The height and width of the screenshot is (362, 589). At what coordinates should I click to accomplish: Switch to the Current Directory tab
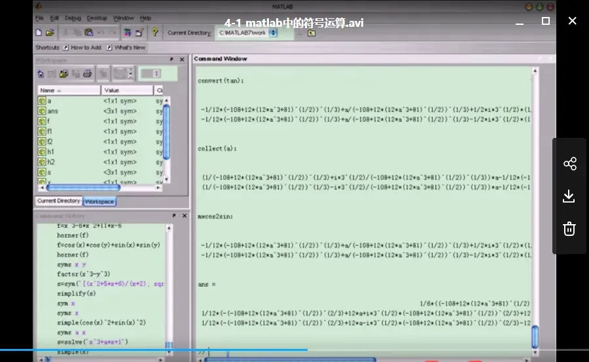tap(59, 201)
